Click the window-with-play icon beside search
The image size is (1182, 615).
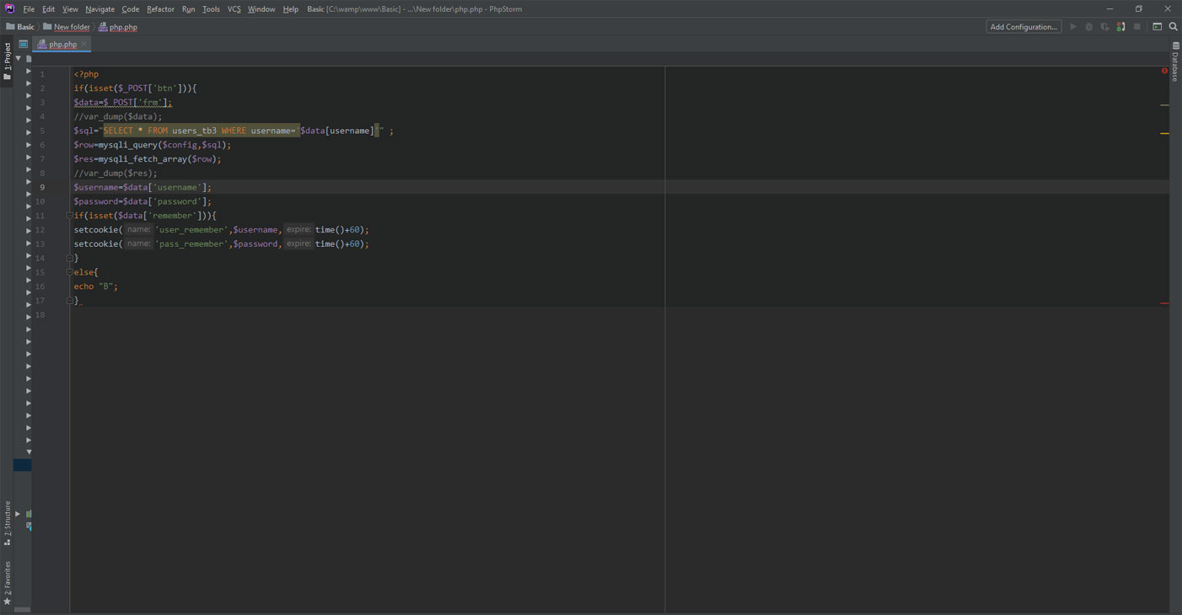click(x=1158, y=27)
